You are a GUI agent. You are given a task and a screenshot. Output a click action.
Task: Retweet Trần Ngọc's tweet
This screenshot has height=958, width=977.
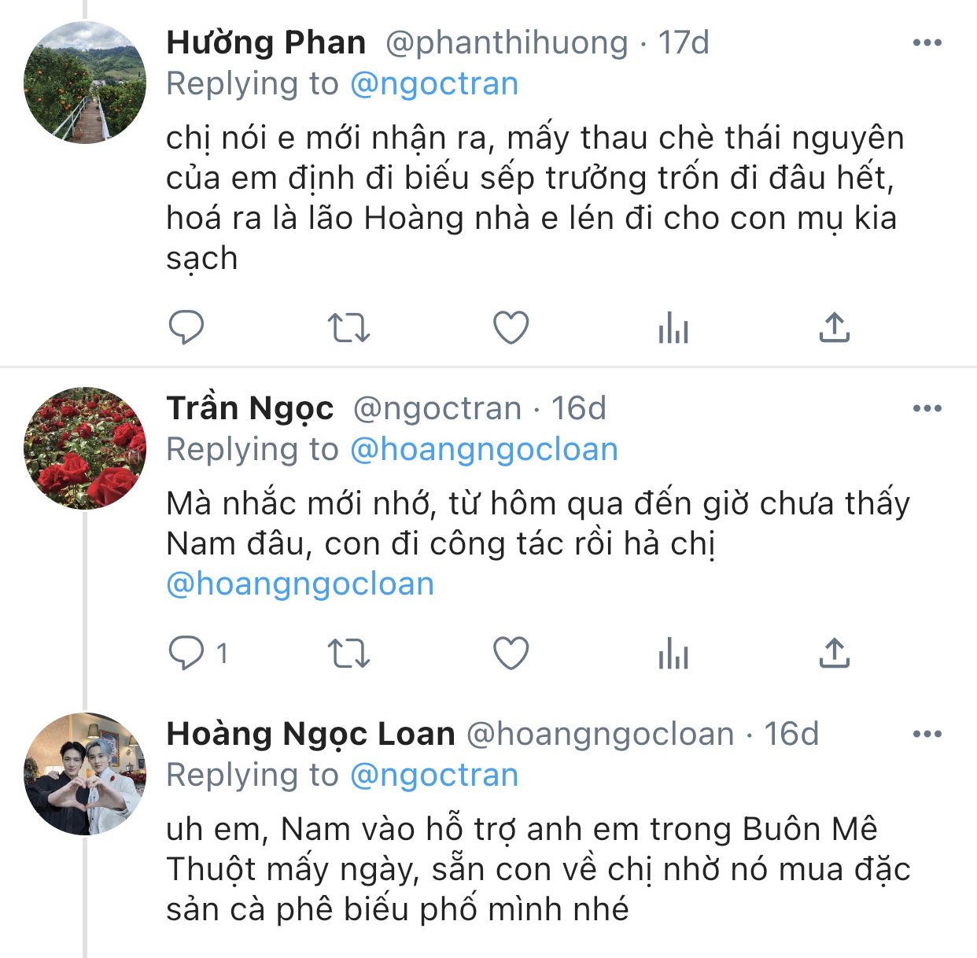[348, 654]
